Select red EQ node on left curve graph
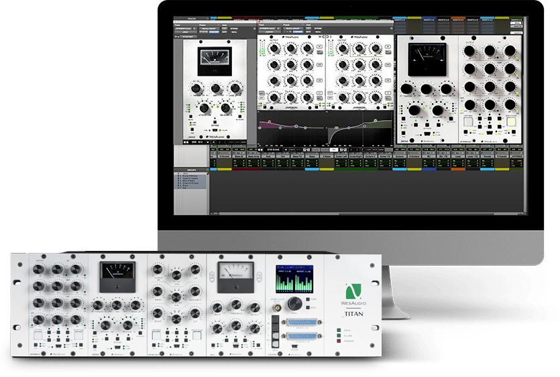This screenshot has height=377, width=560. click(x=270, y=122)
